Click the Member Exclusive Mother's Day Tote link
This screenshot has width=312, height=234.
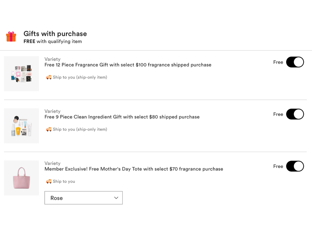pyautogui.click(x=134, y=169)
